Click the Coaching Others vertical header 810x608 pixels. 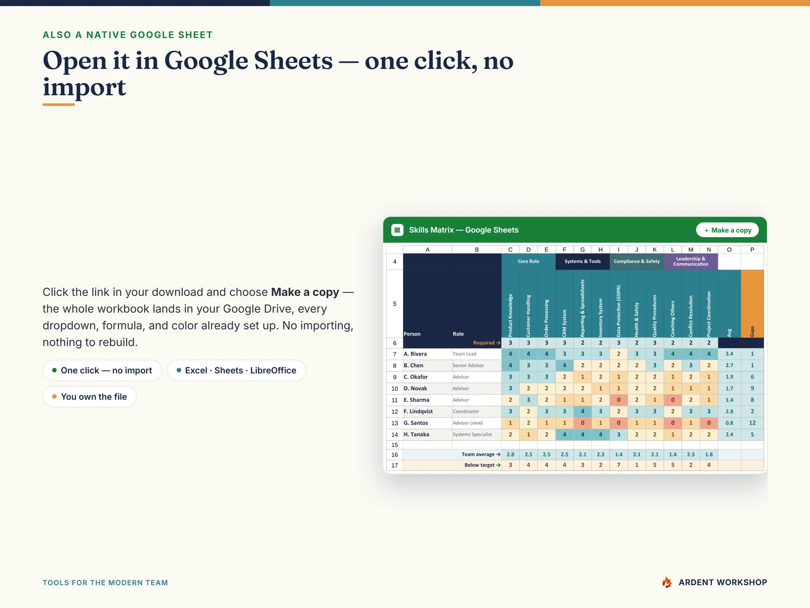pos(673,303)
